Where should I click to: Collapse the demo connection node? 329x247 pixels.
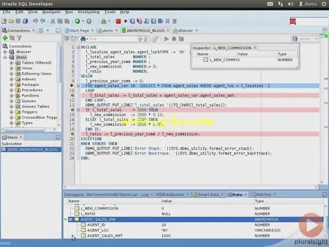[5, 57]
